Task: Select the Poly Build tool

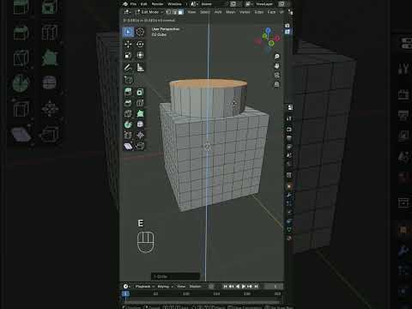Action: 140,113
